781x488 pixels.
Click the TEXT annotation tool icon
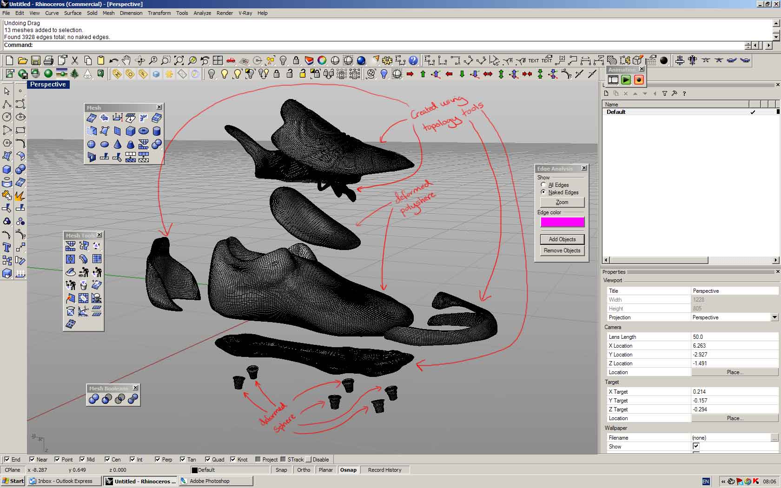click(x=534, y=60)
